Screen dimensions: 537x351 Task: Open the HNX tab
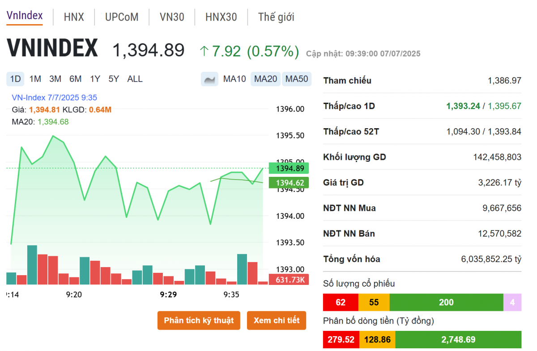[x=74, y=17]
